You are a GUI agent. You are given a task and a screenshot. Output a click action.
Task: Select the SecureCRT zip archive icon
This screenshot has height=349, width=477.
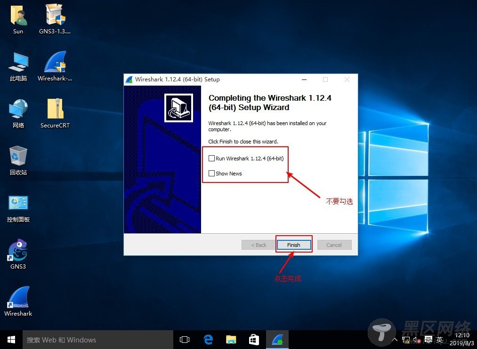point(55,113)
